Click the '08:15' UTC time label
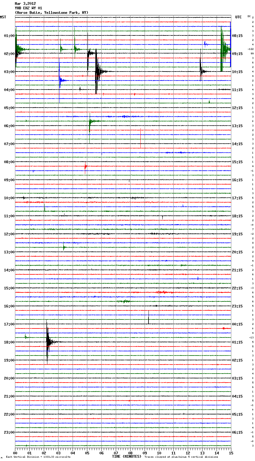Viewport: 255px width, 461px height. click(237, 36)
